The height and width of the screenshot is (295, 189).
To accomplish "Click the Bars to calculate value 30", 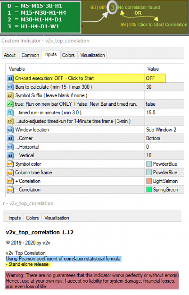I will pos(164,87).
